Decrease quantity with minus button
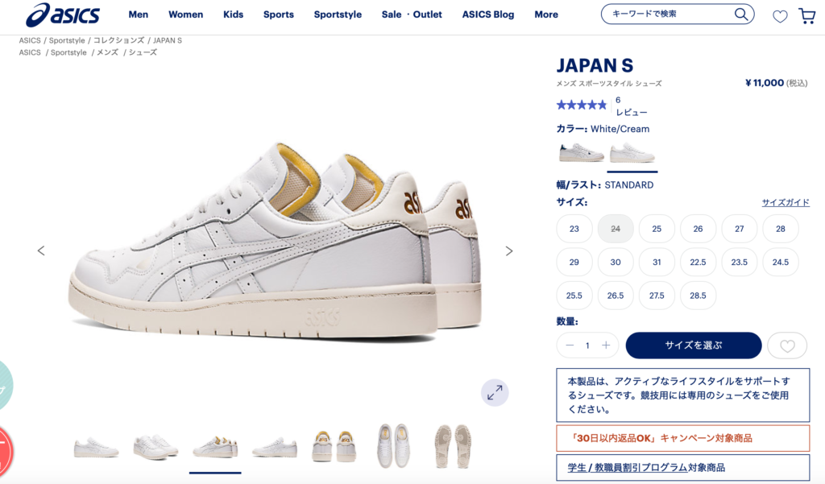Viewport: 825px width, 484px height. click(570, 345)
